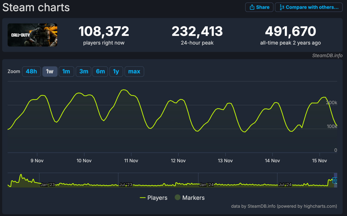
Task: Open the SteamDB.info chart credit
Action: 327,56
